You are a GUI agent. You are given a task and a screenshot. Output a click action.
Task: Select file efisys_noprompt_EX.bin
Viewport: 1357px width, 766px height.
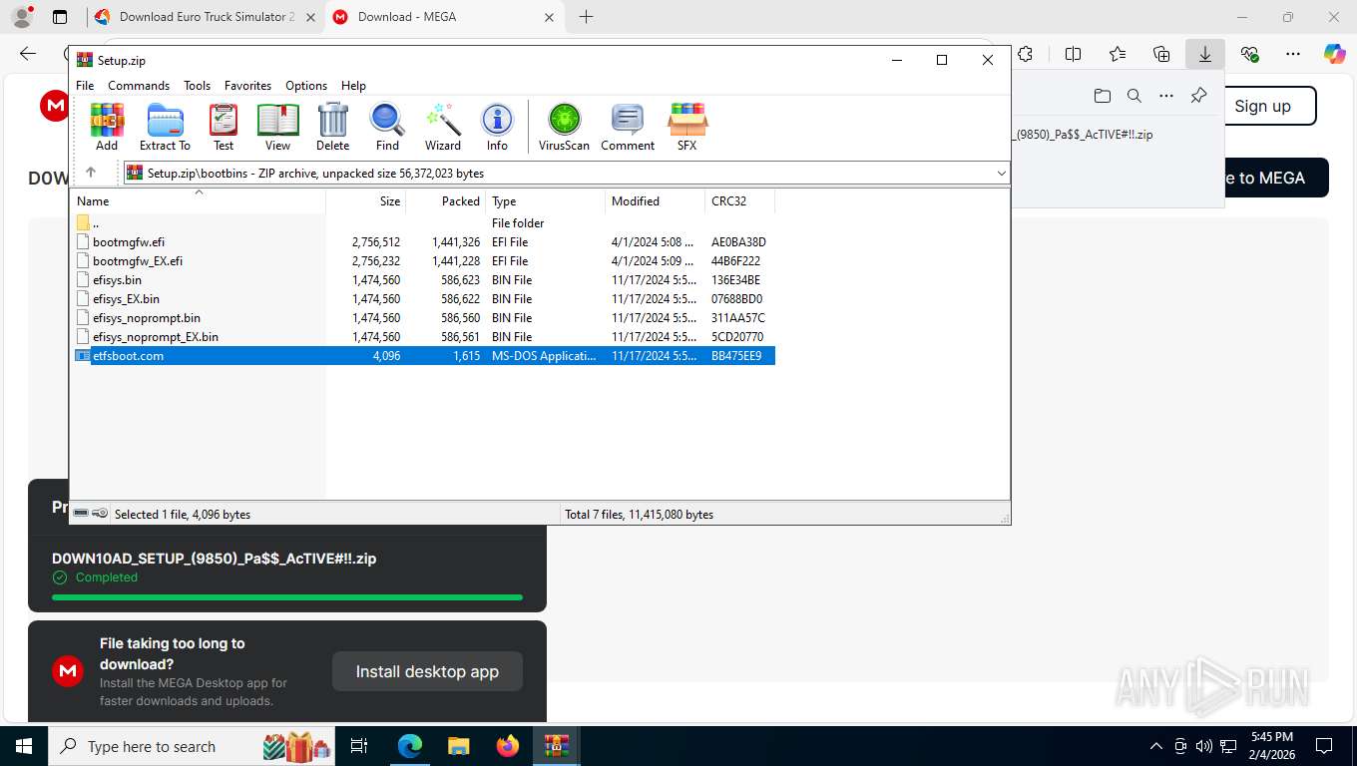(156, 337)
